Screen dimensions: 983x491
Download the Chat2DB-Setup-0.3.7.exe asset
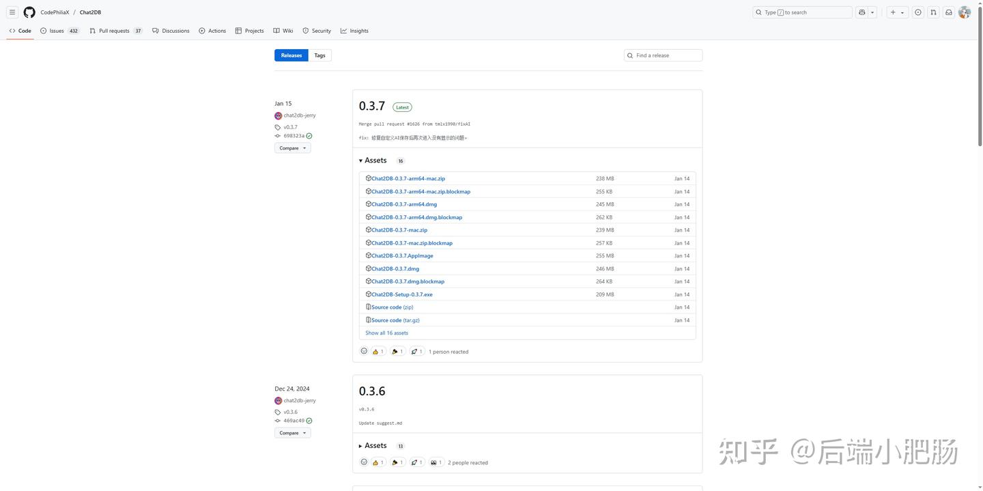402,294
